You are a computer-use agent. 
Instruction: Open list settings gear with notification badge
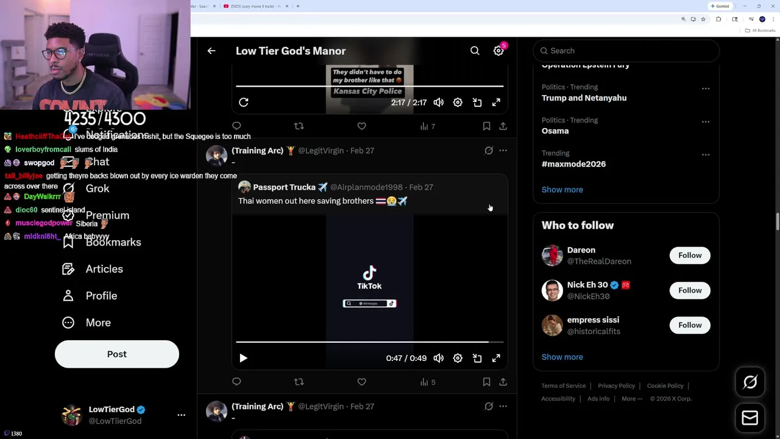(498, 51)
